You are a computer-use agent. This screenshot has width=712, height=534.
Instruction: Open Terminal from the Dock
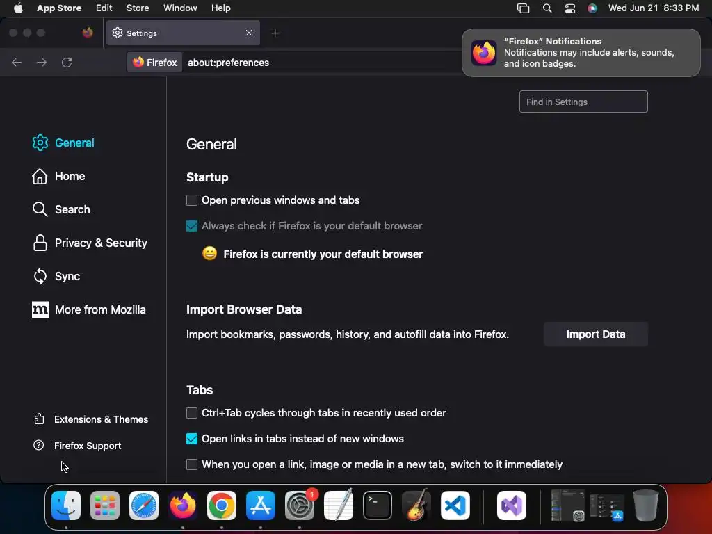(378, 505)
